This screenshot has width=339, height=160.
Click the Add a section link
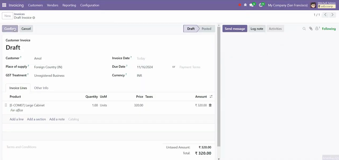(x=36, y=119)
